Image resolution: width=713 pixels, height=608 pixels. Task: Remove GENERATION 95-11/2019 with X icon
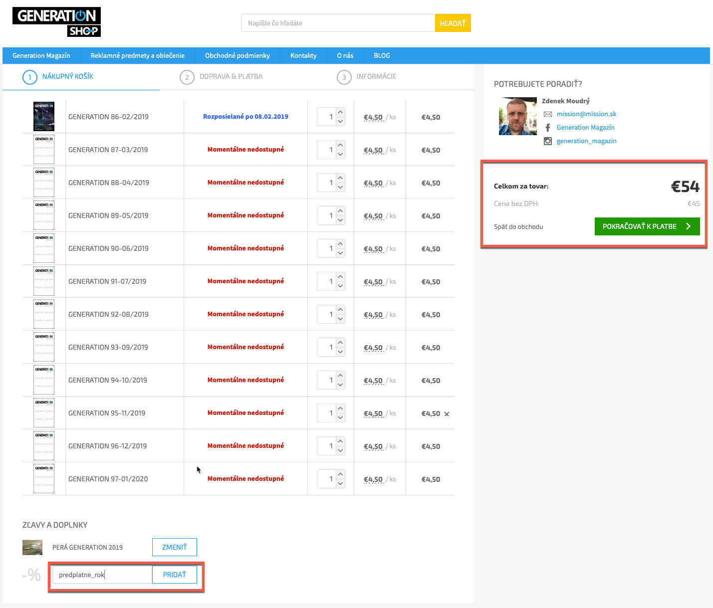click(x=447, y=414)
